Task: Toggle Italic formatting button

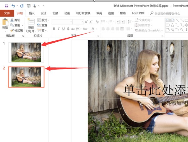Action: coord(59,29)
